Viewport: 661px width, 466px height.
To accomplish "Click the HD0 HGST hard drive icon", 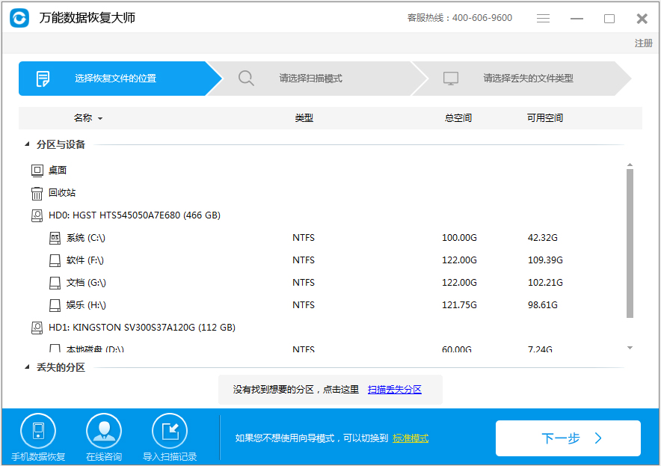I will (x=37, y=215).
